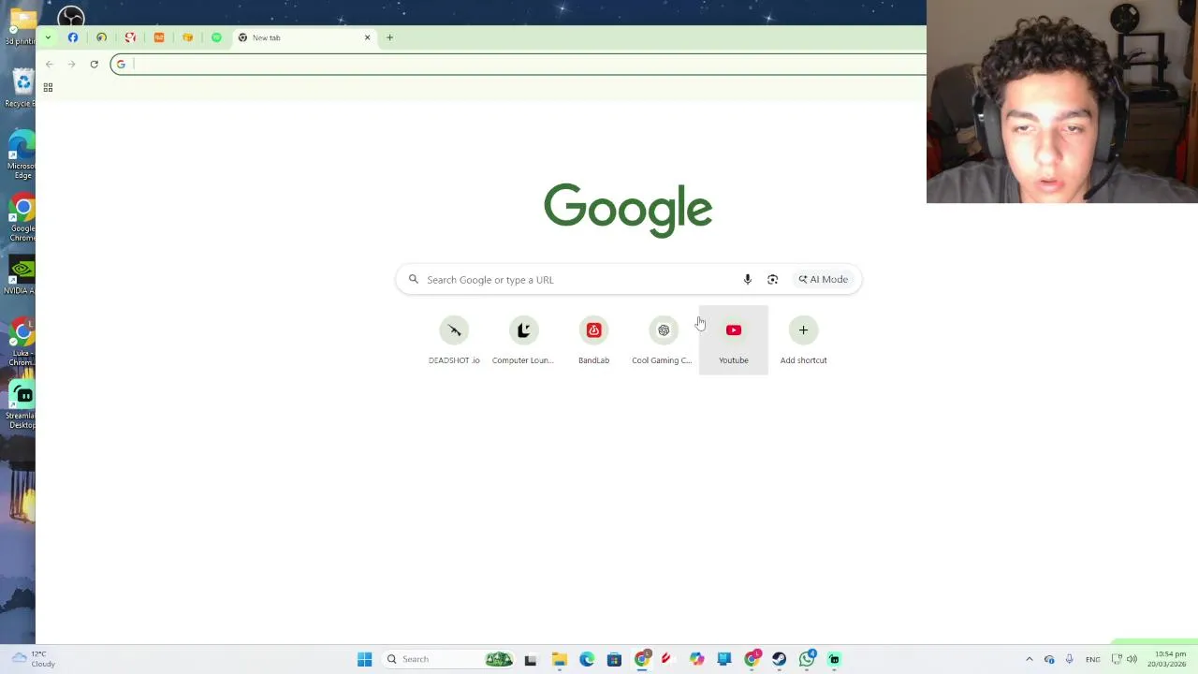
Task: Open the clock and date panel
Action: pos(1167,659)
